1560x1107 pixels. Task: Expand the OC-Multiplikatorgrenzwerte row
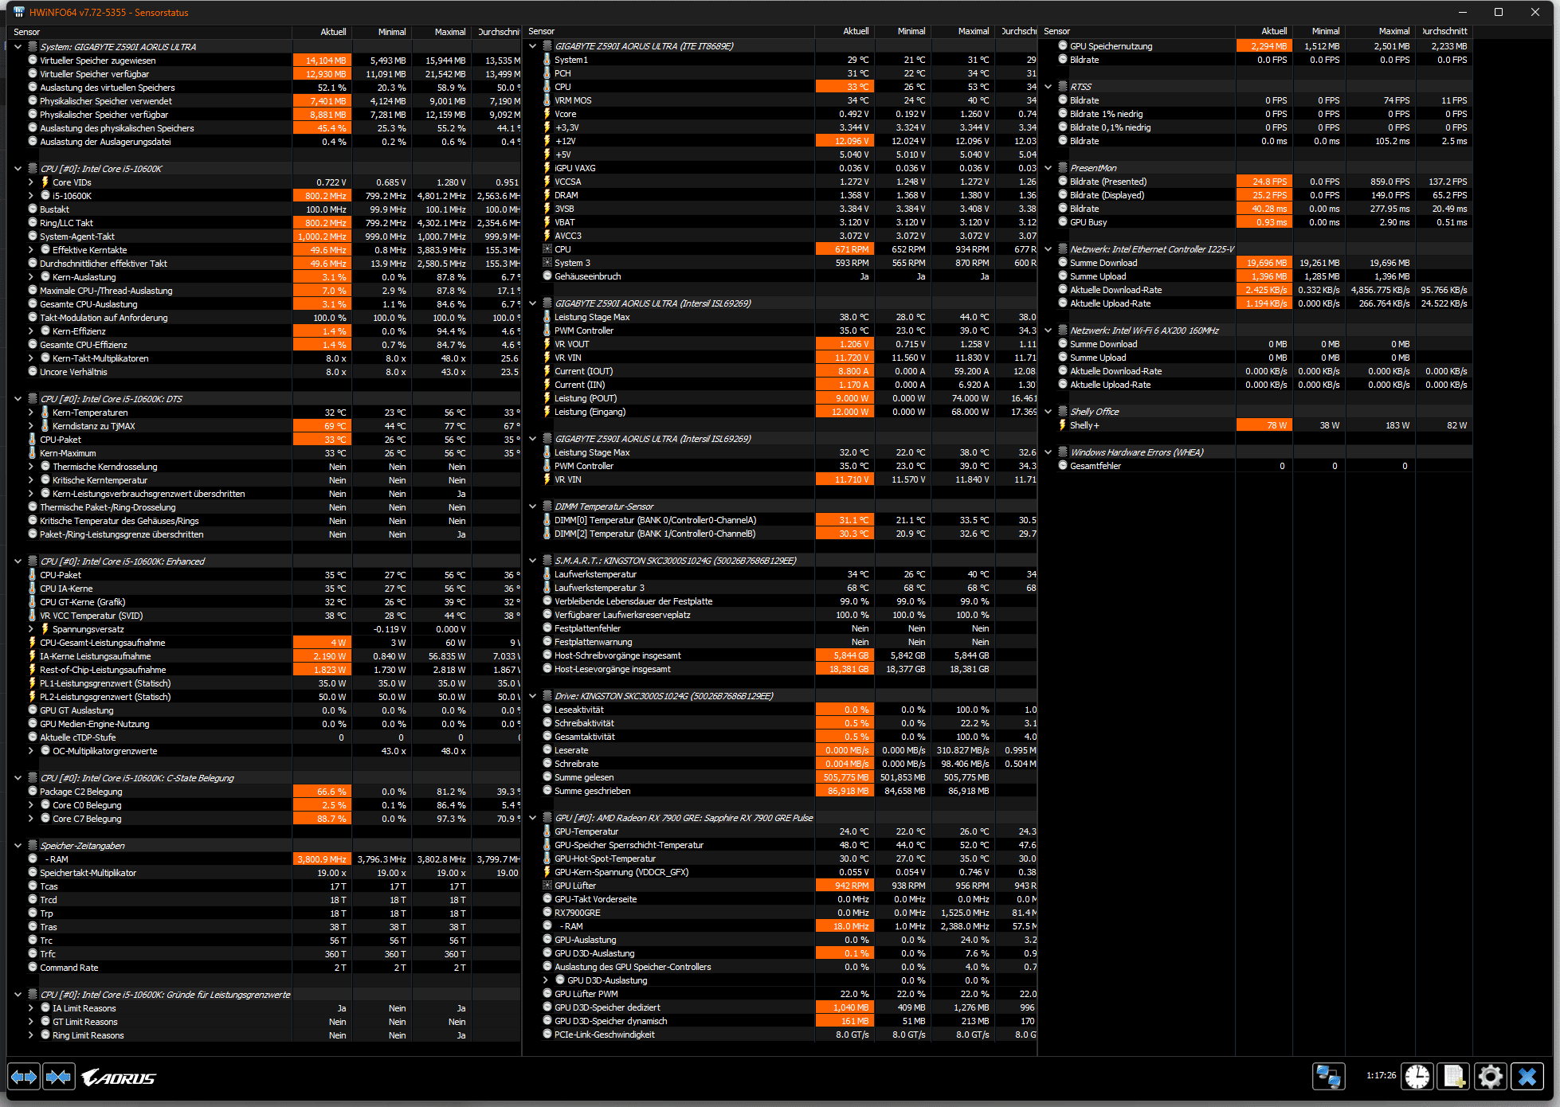pyautogui.click(x=31, y=750)
